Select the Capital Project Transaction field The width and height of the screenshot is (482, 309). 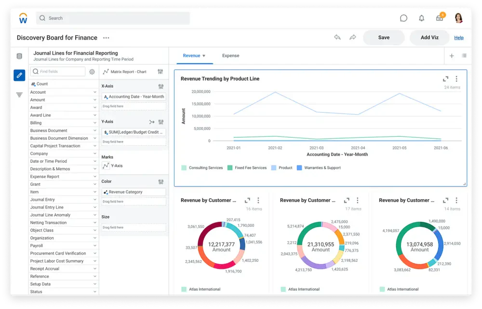(x=55, y=146)
